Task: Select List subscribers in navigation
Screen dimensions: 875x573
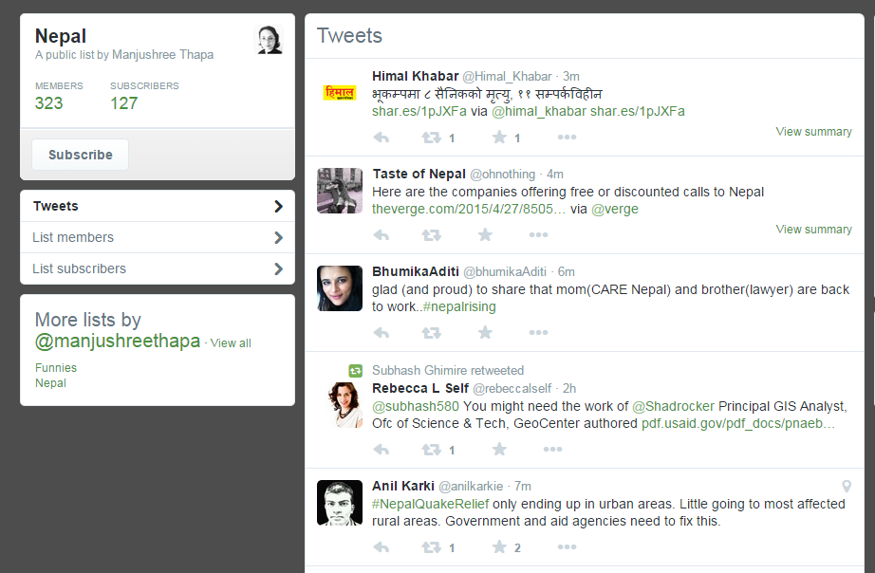Action: point(158,268)
